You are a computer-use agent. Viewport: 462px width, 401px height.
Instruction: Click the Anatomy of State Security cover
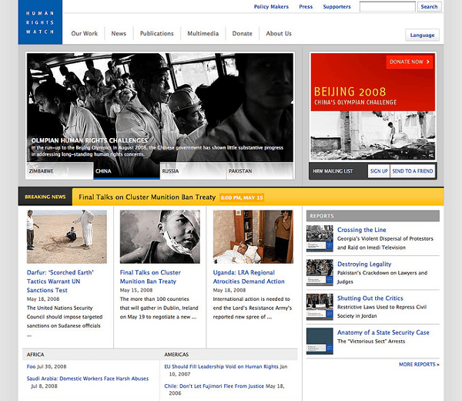(320, 341)
